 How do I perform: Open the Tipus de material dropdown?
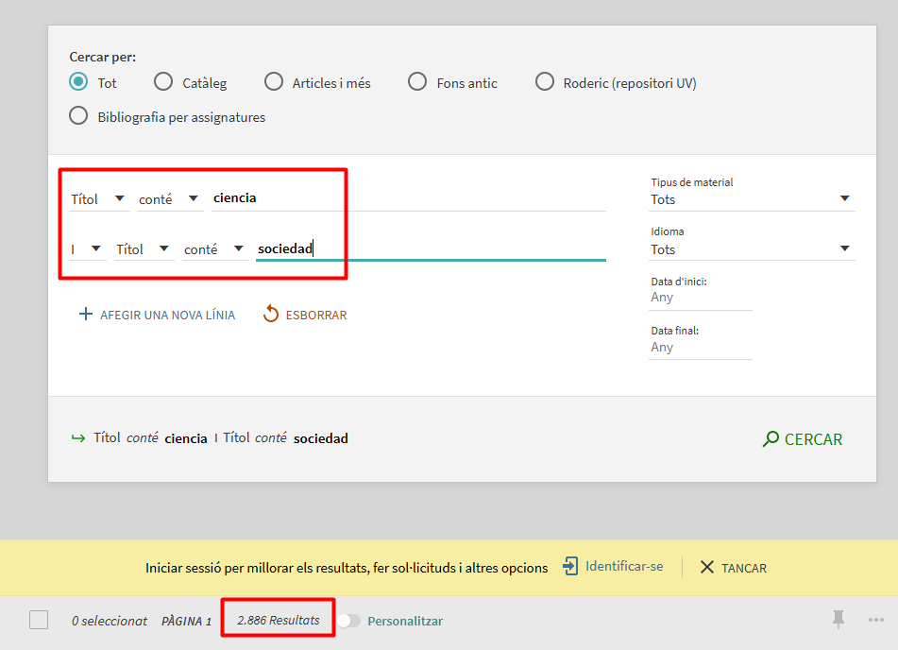[752, 199]
